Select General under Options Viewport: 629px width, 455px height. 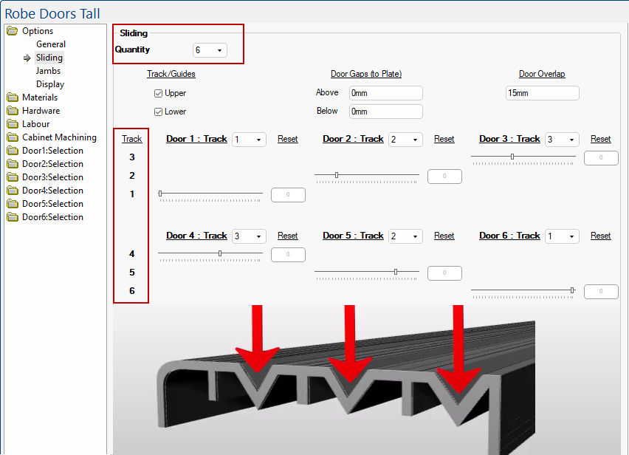[51, 44]
